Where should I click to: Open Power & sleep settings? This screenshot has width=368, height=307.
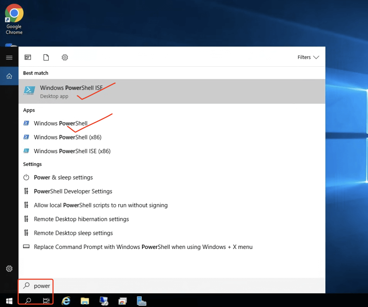click(x=172, y=177)
